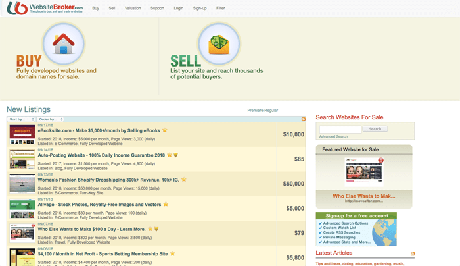Open the Valuation menu item

point(133,8)
